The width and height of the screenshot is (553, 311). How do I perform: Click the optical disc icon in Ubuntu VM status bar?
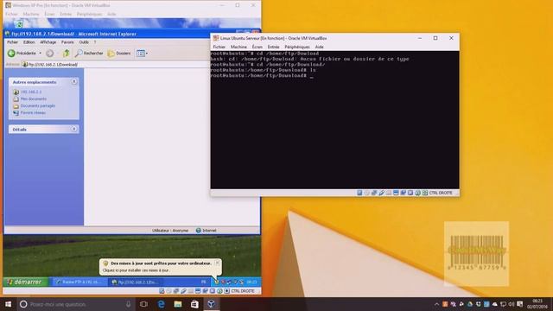pos(366,193)
